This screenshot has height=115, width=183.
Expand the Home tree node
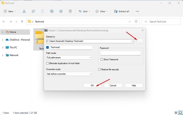3,32
